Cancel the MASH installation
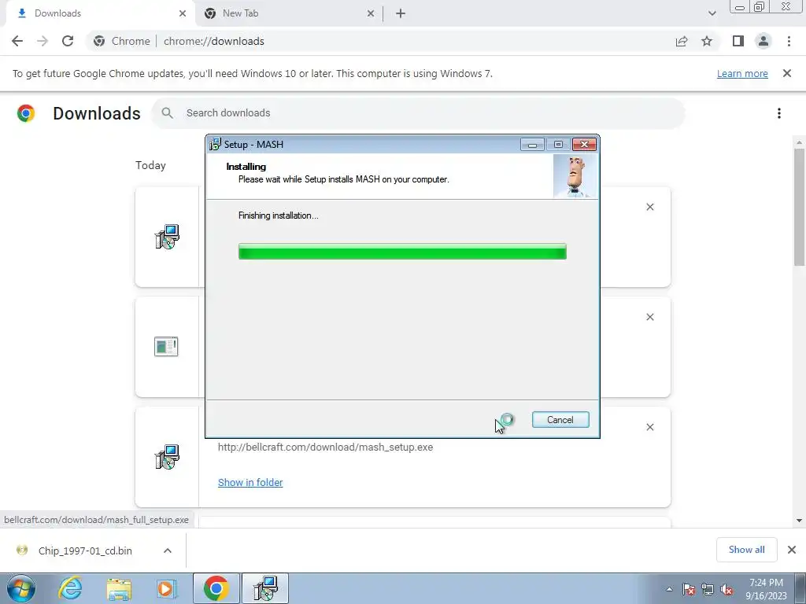This screenshot has height=604, width=806. click(560, 420)
